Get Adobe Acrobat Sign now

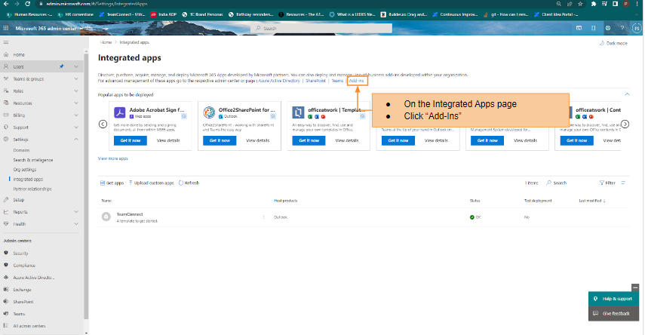point(131,140)
